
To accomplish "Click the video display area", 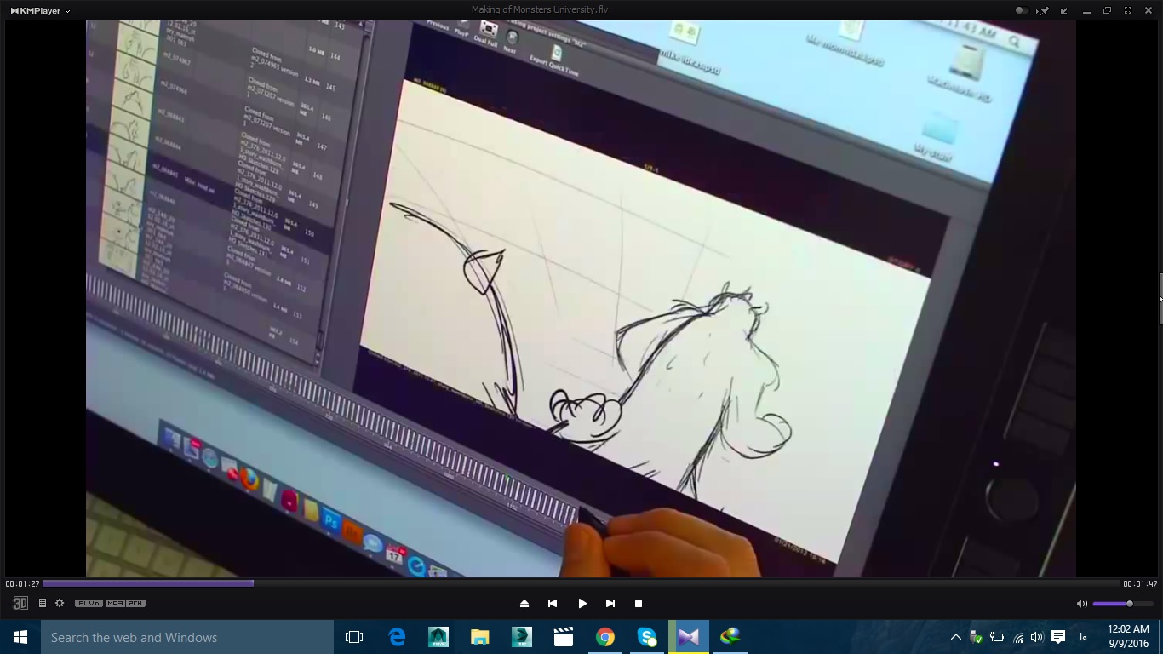I will tap(581, 299).
